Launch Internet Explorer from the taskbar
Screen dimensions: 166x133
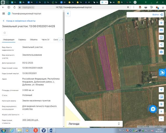coord(12,131)
